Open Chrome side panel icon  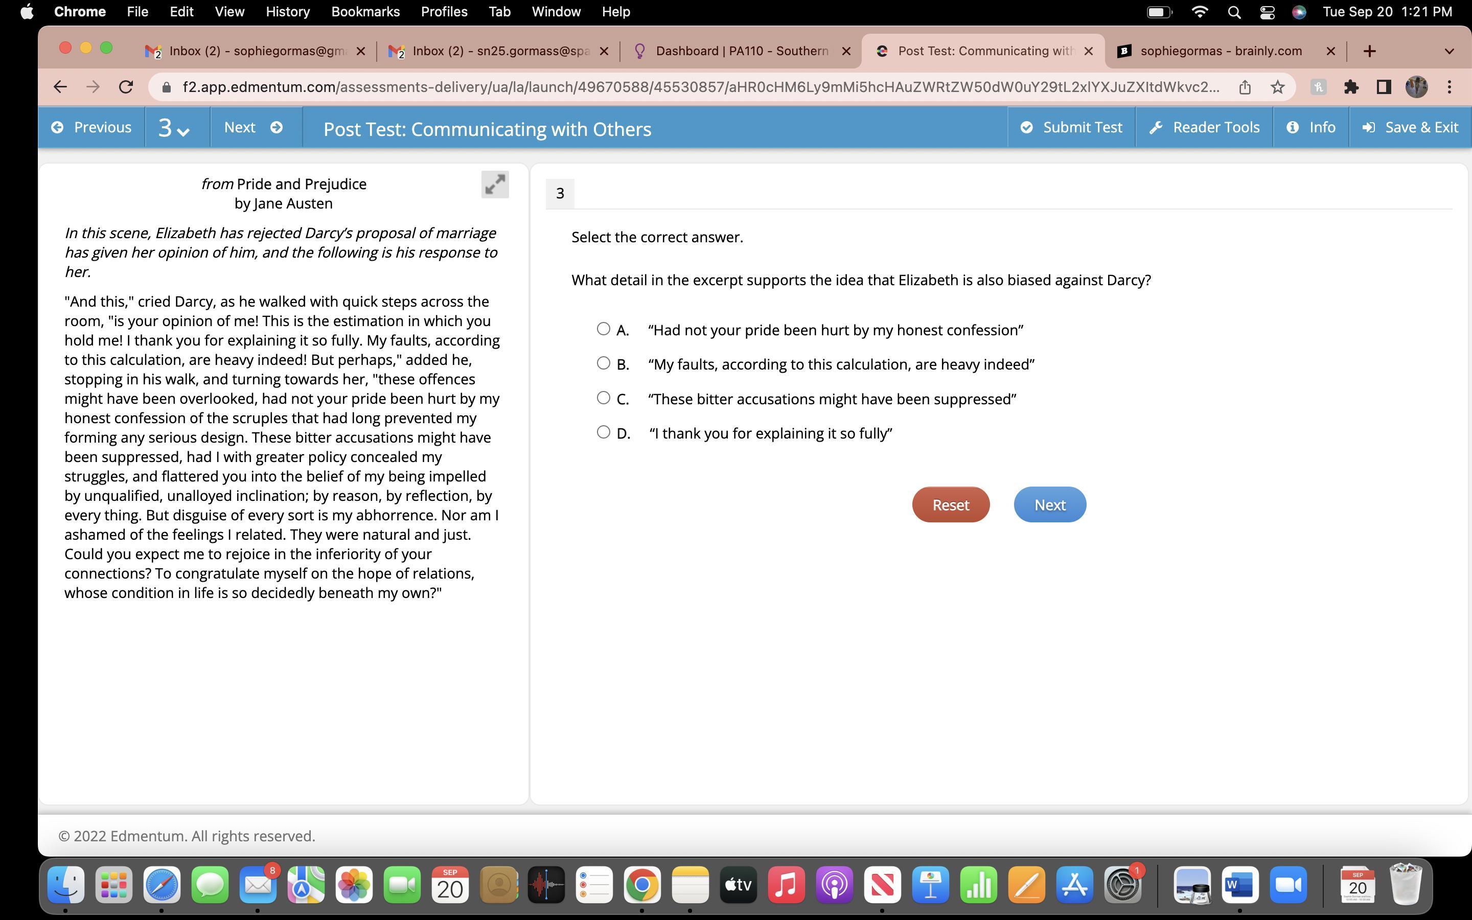click(1384, 87)
